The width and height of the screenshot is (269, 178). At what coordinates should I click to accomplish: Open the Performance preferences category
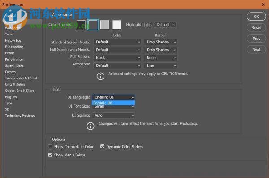pos(14,59)
